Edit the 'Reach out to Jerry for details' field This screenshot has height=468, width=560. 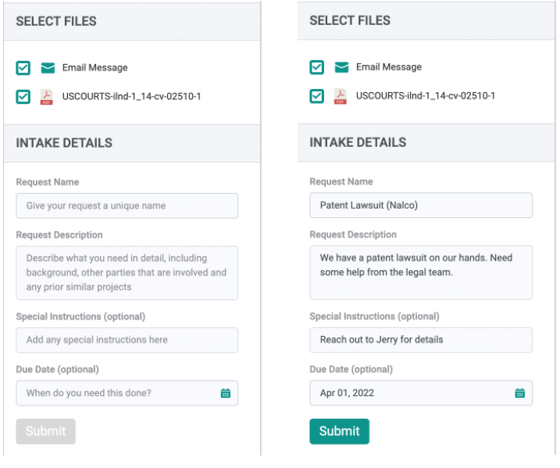[x=420, y=340]
